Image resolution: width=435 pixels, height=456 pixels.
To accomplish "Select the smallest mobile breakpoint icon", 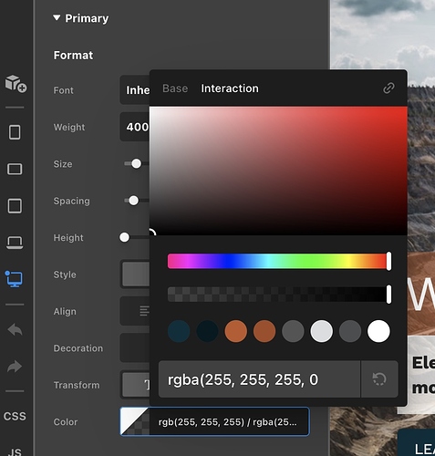I will pyautogui.click(x=15, y=132).
